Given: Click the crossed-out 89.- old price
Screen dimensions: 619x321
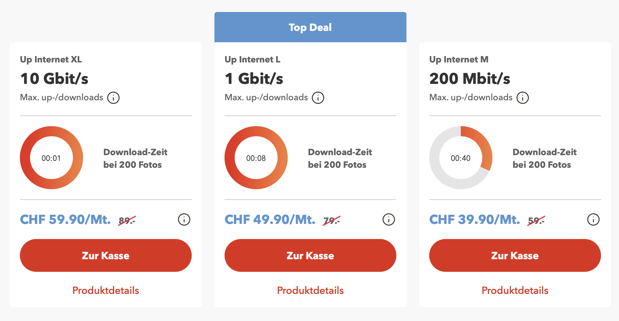Looking at the screenshot, I should tap(127, 220).
